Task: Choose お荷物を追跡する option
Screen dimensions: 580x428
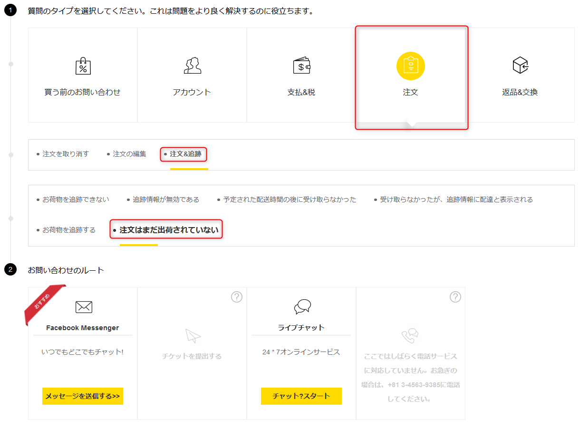Action: [69, 230]
